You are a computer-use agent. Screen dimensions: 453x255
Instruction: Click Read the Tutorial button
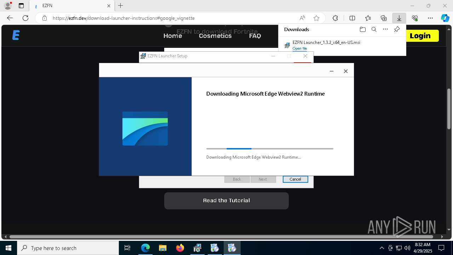coord(226,200)
